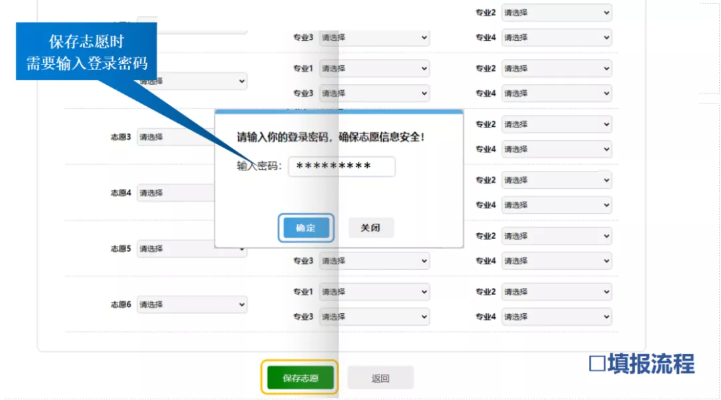The width and height of the screenshot is (721, 400).
Task: Click the 确定 button in the password dialog
Action: pyautogui.click(x=305, y=228)
